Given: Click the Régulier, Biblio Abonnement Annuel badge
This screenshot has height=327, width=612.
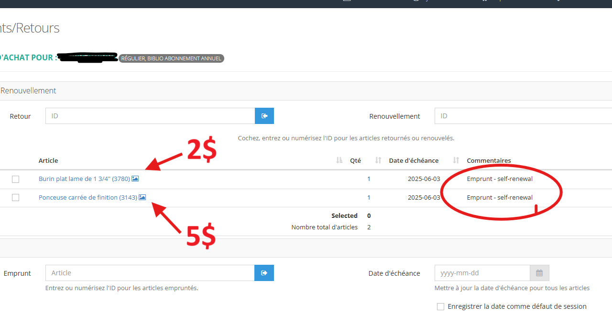Looking at the screenshot, I should (171, 58).
